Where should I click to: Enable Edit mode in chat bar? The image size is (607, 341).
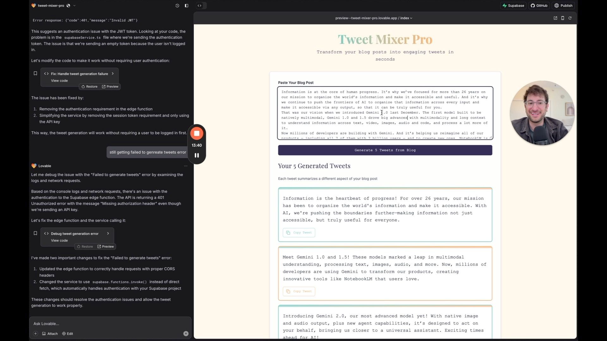click(x=68, y=334)
